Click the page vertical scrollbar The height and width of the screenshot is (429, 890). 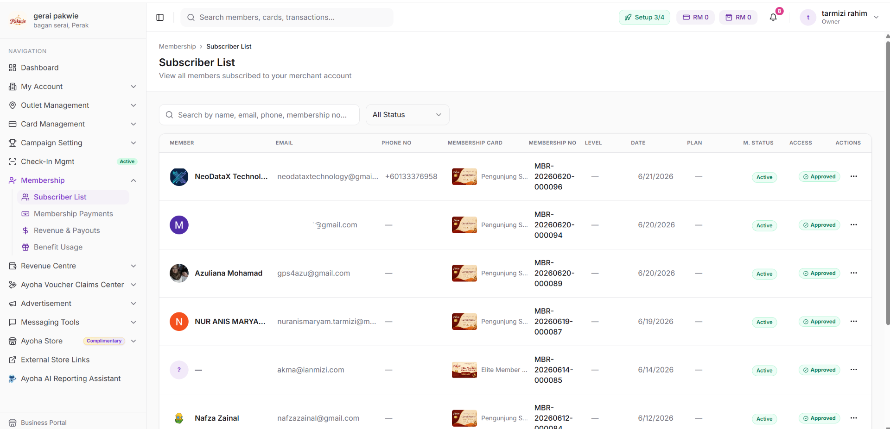click(888, 183)
